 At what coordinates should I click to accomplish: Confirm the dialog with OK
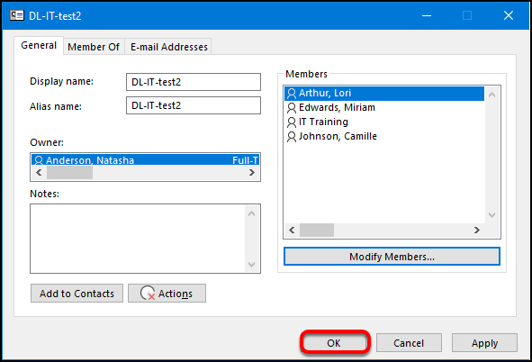click(334, 343)
